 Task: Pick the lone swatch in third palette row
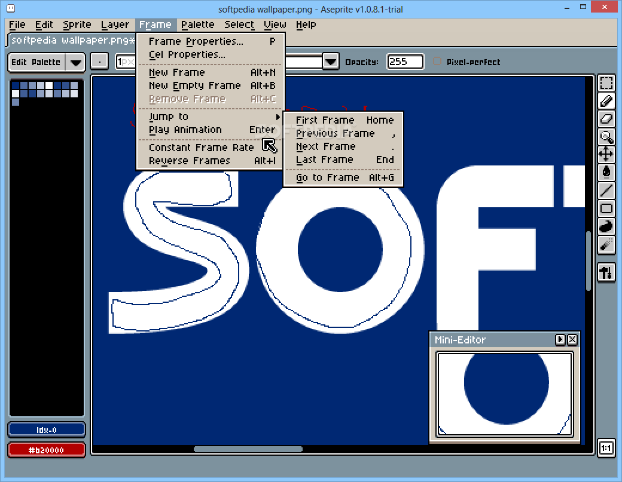(16, 102)
